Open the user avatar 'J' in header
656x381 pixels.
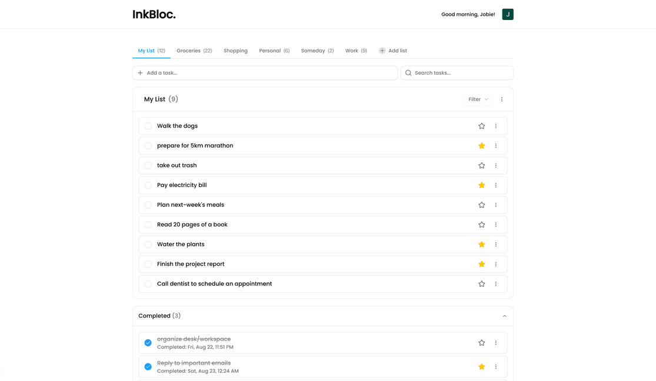508,14
